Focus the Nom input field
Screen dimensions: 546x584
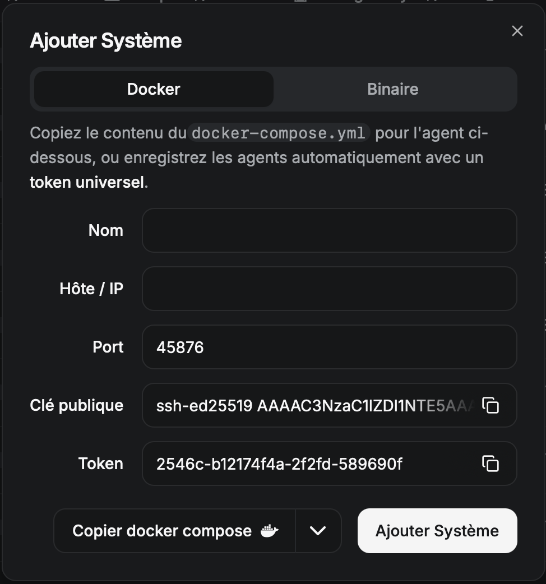click(329, 230)
